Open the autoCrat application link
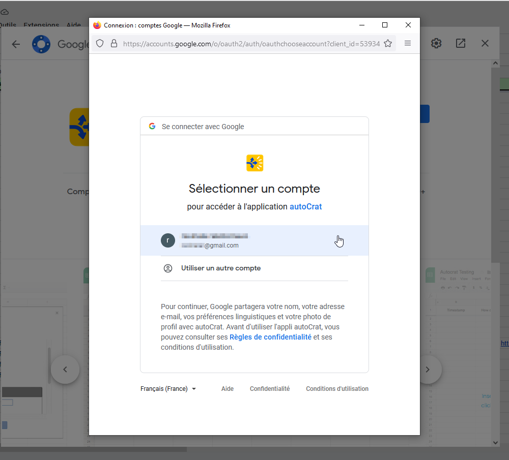 [305, 206]
